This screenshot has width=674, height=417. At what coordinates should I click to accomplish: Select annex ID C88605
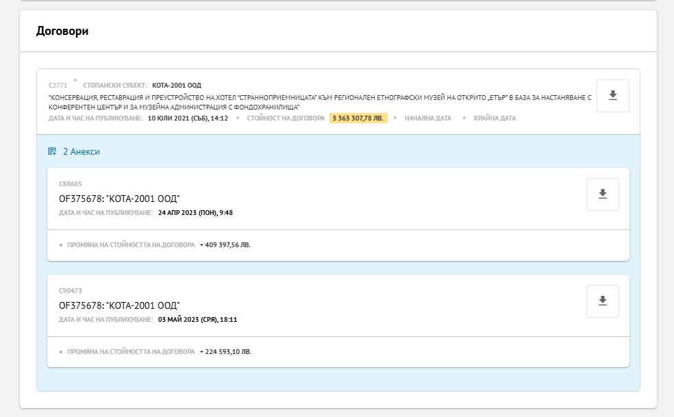click(x=71, y=184)
